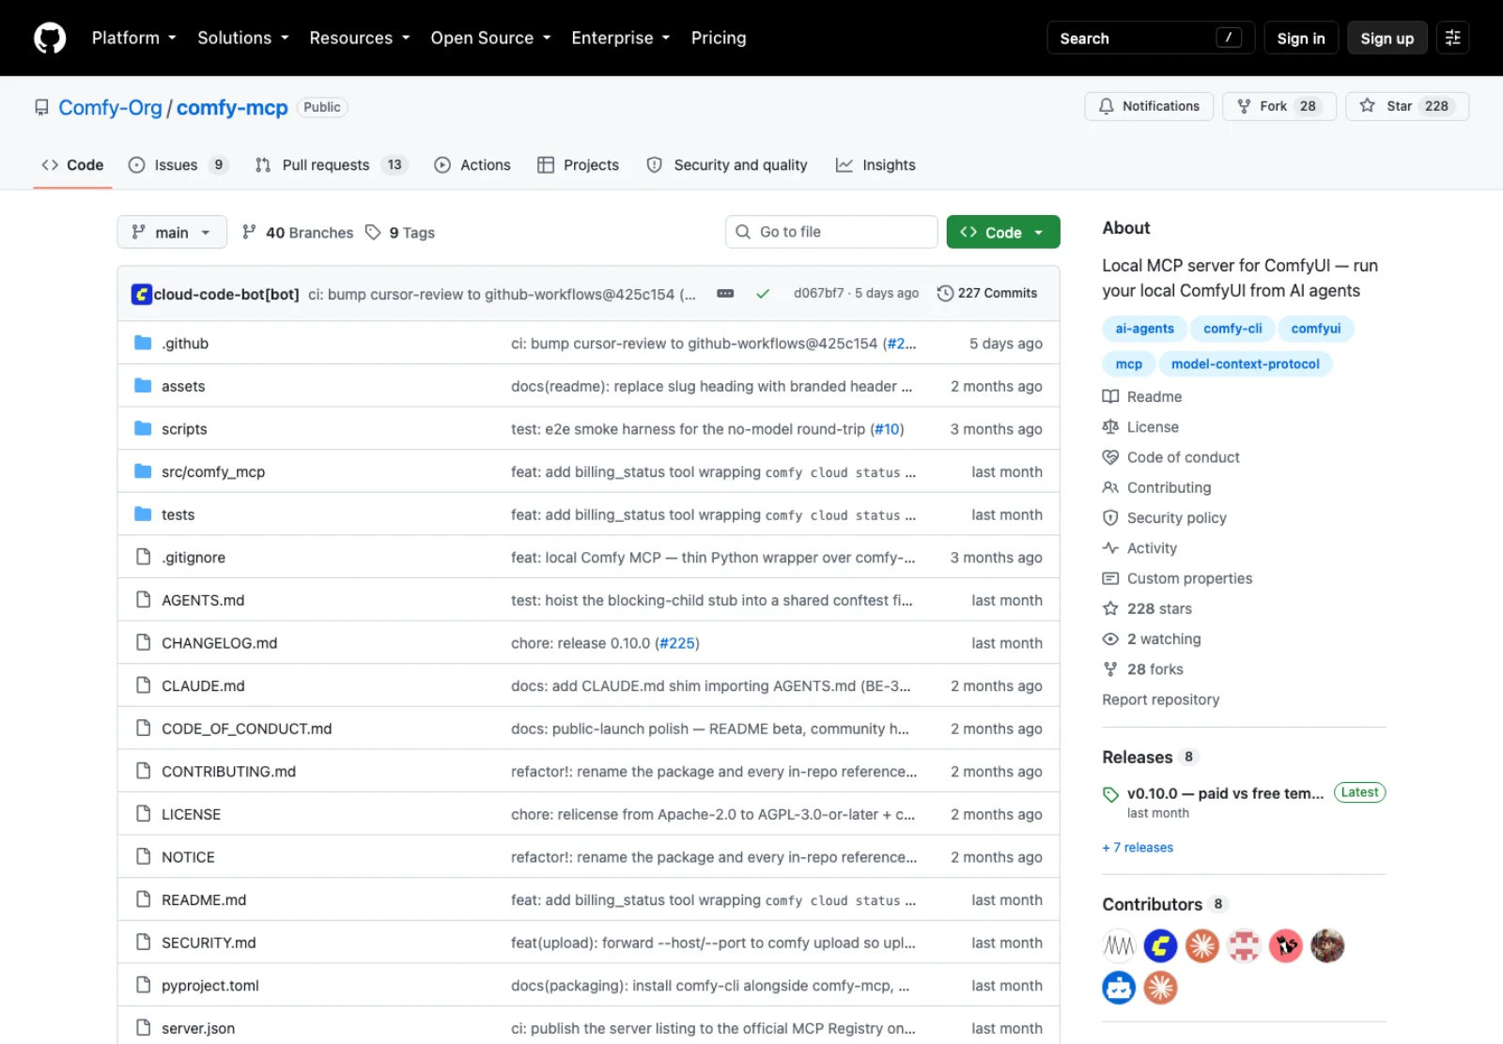Click the bell icon in Notifications
Screen dimensions: 1503x1044
(x=1107, y=106)
